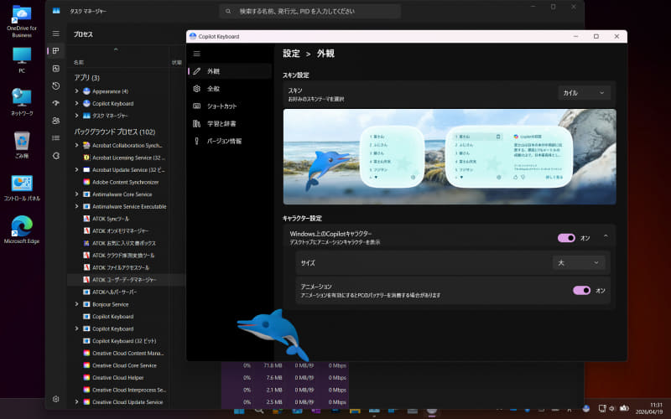
Task: Open the ショートカット settings page
Action: pyautogui.click(x=230, y=106)
